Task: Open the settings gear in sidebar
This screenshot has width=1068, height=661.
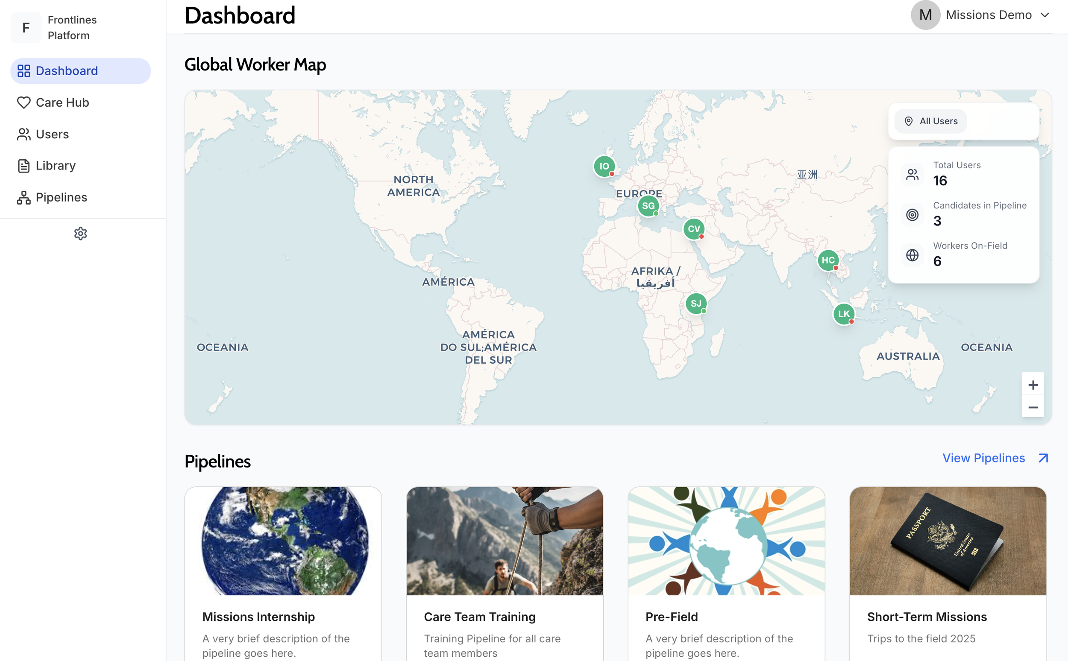Action: 80,234
